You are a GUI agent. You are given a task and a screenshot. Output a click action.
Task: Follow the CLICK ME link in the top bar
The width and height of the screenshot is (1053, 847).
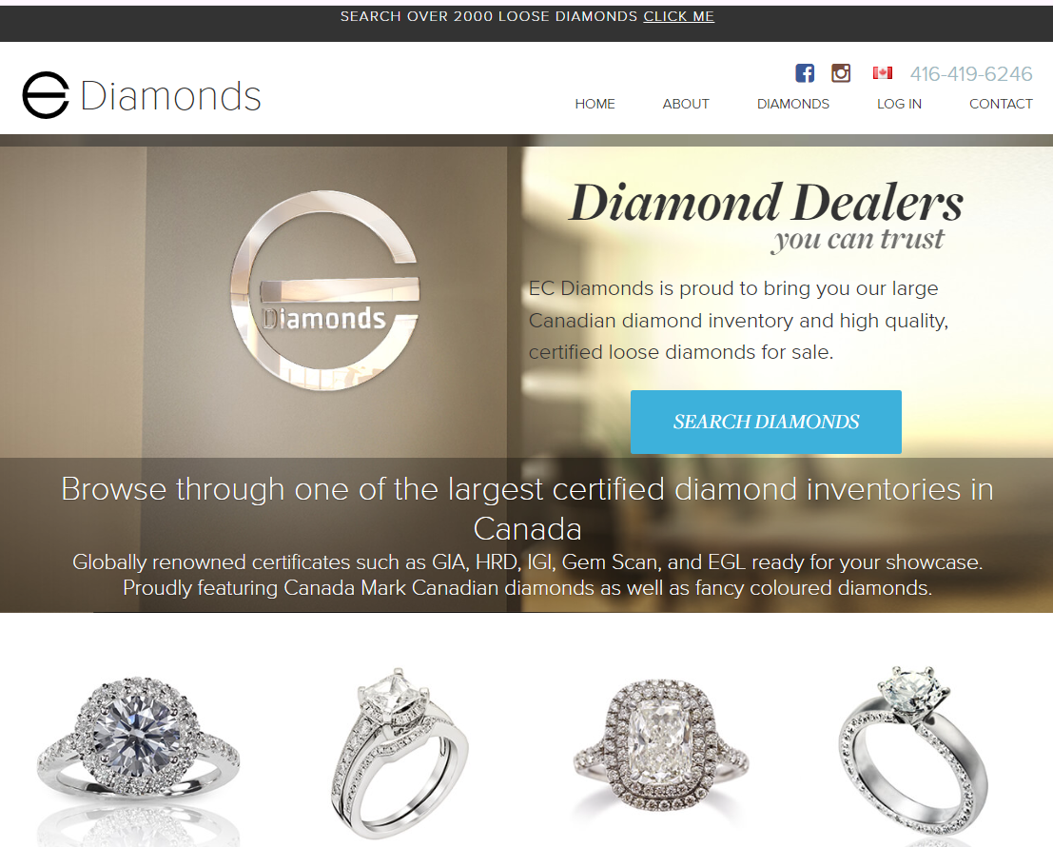[678, 16]
